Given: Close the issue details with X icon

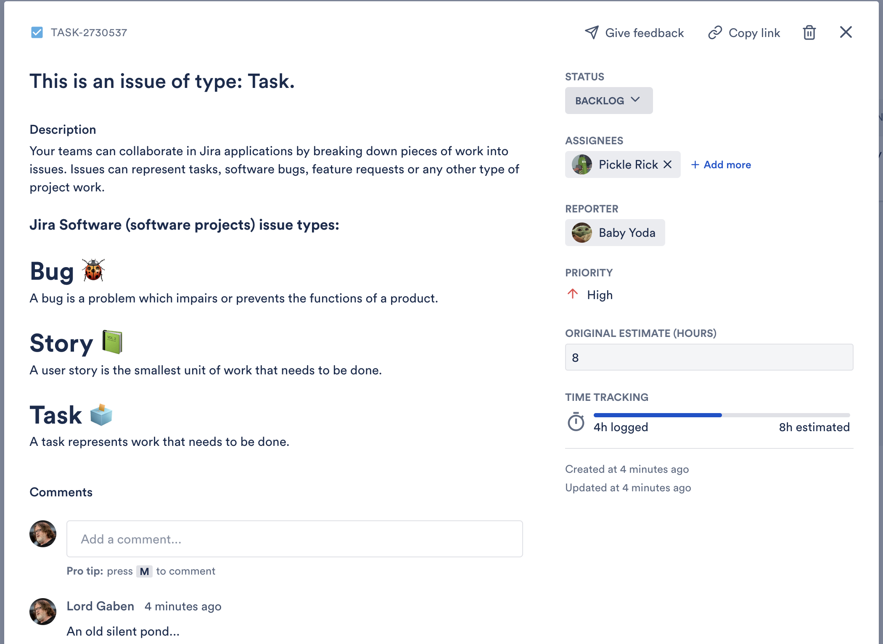Looking at the screenshot, I should (846, 32).
